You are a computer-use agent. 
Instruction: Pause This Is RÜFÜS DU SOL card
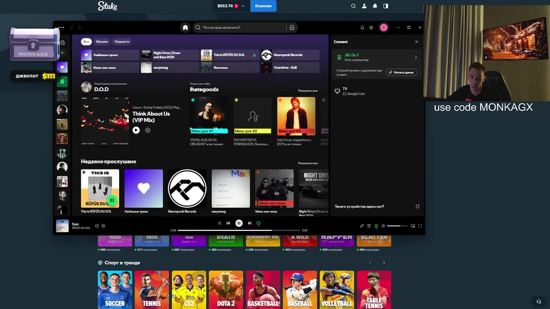112,200
